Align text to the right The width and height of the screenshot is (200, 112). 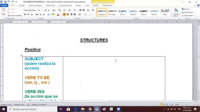click(x=71, y=15)
